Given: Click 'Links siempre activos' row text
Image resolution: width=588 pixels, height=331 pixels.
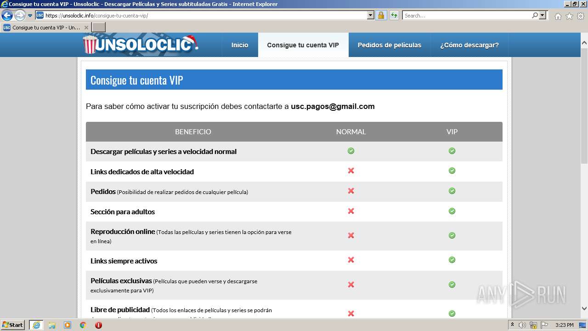Looking at the screenshot, I should coord(124,261).
